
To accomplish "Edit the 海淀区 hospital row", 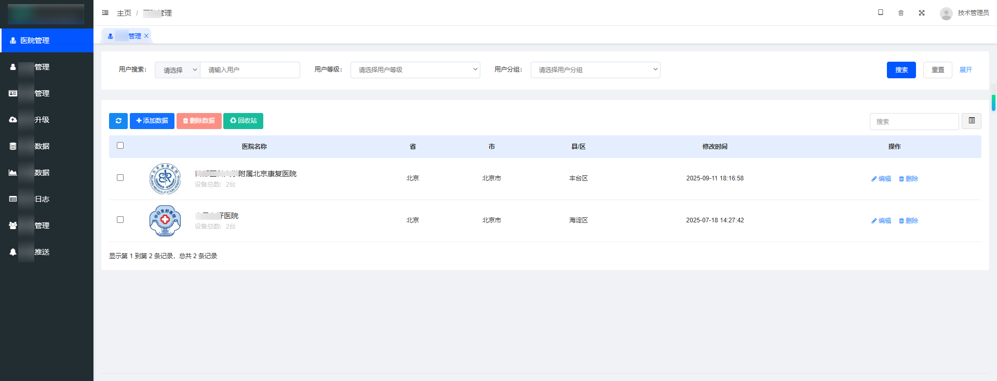I will [x=881, y=221].
